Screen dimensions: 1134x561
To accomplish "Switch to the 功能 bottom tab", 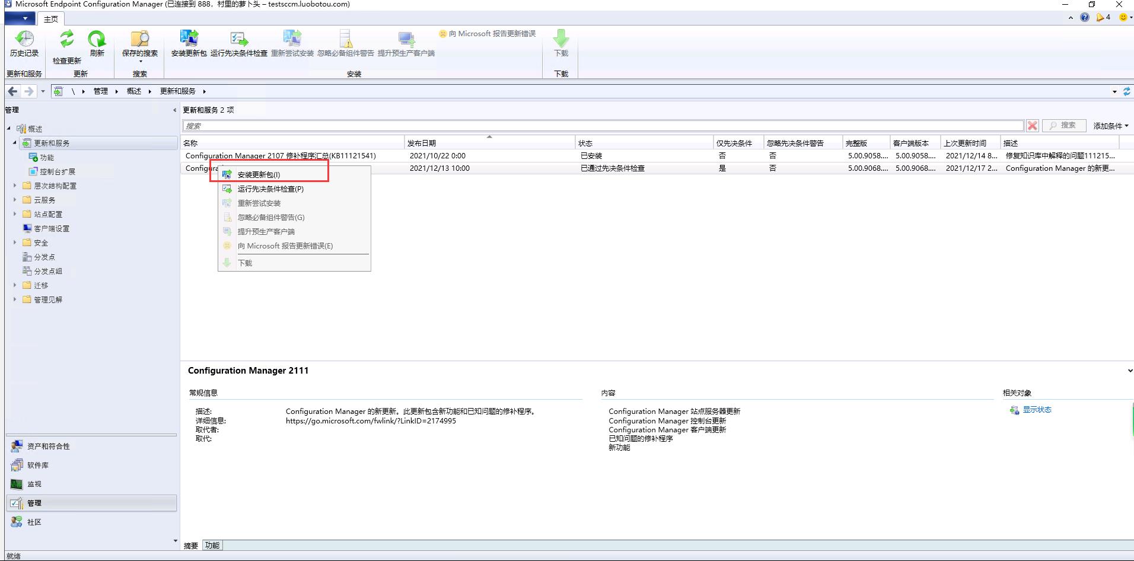I will coord(212,546).
